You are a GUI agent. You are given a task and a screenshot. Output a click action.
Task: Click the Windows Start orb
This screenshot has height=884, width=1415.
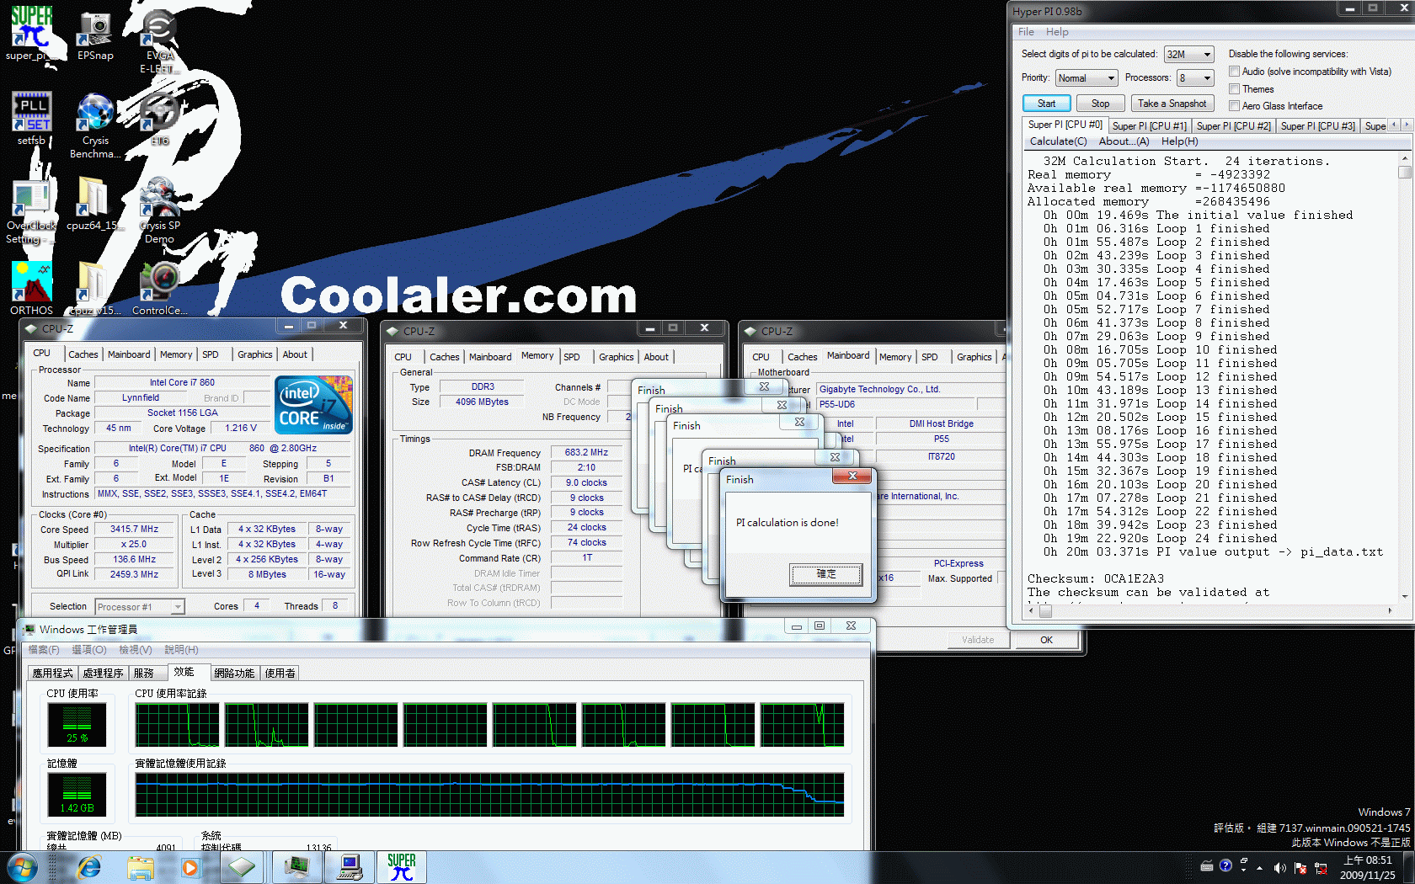(x=23, y=867)
